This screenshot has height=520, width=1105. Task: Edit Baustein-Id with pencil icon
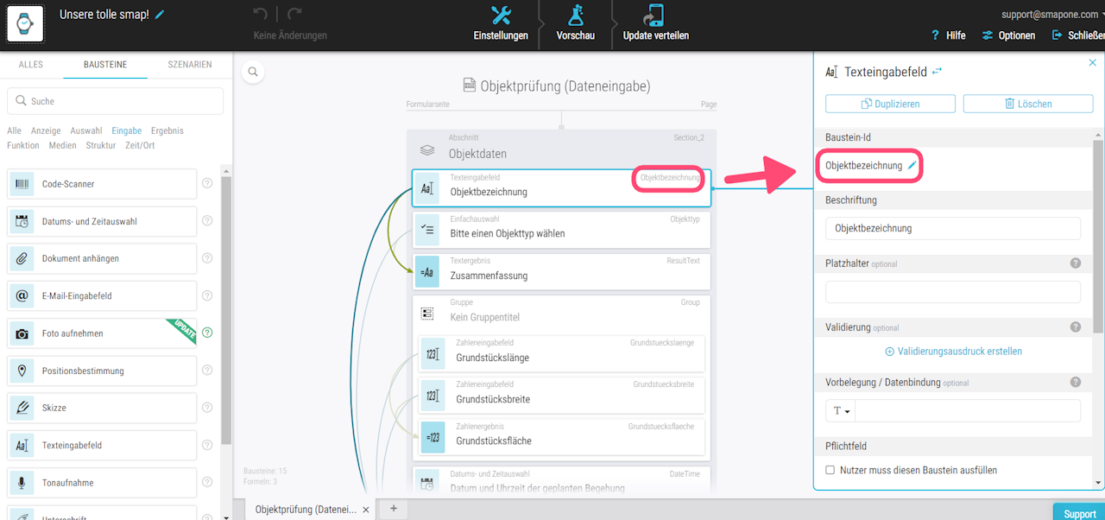912,165
